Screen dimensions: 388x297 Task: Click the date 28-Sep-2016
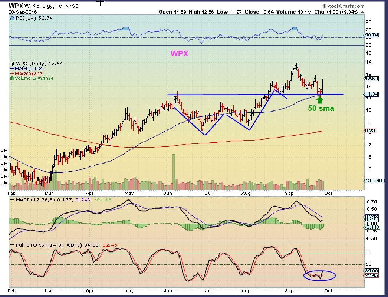(x=23, y=12)
